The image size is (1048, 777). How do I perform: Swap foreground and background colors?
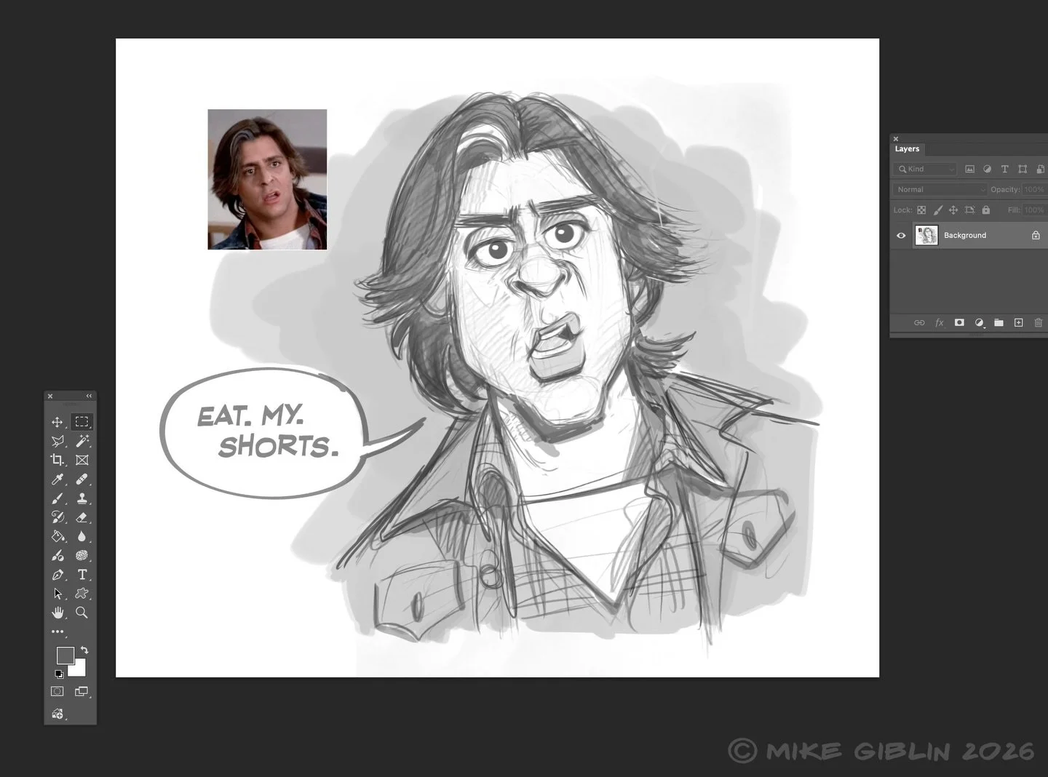(x=84, y=650)
